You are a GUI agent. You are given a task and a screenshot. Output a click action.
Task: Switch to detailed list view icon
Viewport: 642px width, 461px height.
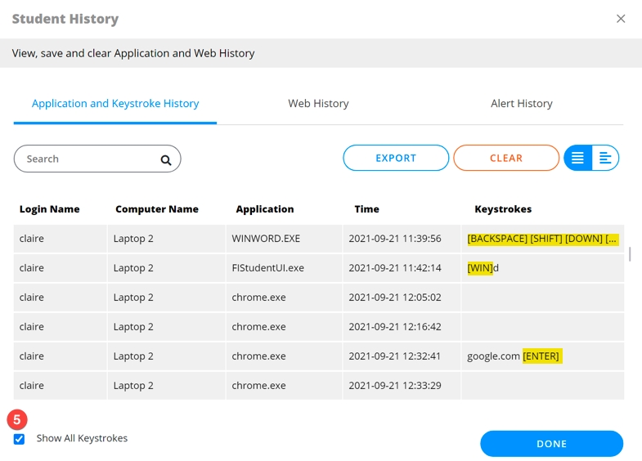(605, 159)
